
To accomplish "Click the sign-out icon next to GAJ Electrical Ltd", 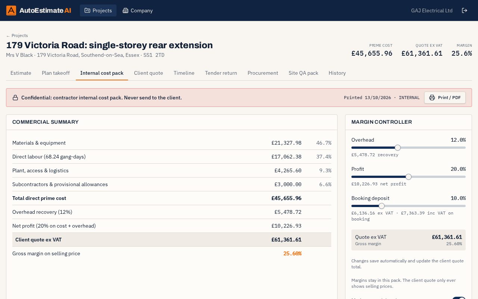I will click(465, 10).
